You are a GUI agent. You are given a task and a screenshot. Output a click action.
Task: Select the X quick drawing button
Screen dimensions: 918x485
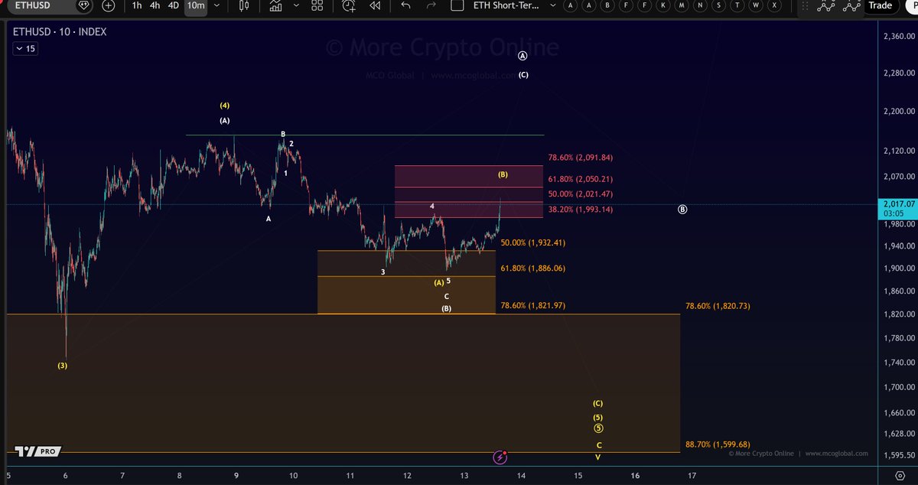tap(775, 5)
